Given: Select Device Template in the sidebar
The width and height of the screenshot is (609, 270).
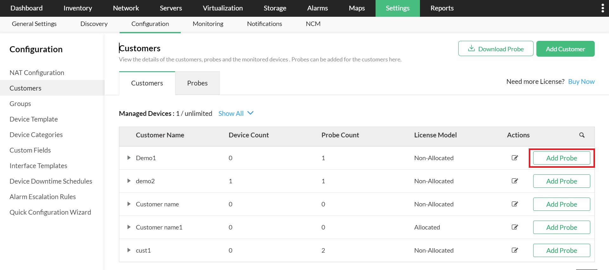Looking at the screenshot, I should pos(34,119).
